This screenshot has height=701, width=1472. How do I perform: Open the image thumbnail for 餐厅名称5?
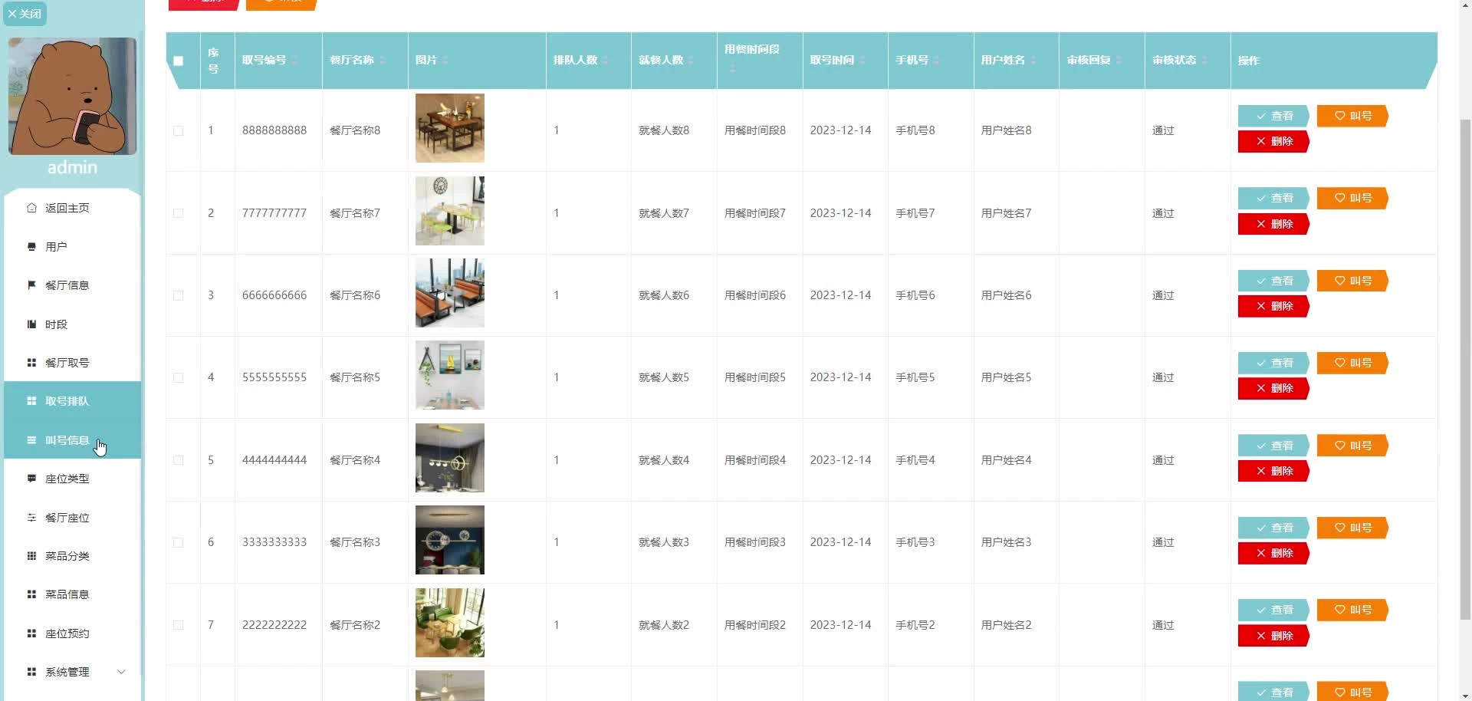[x=450, y=375]
